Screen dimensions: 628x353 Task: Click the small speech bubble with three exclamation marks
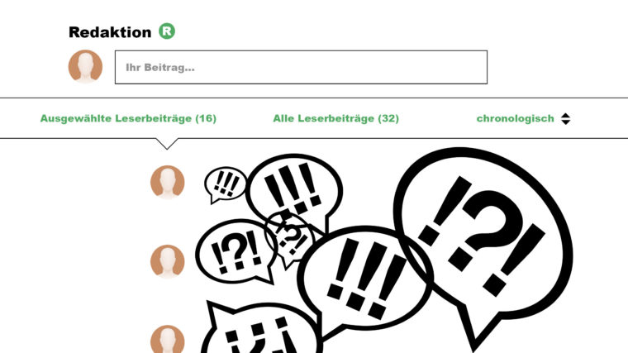[x=226, y=184]
